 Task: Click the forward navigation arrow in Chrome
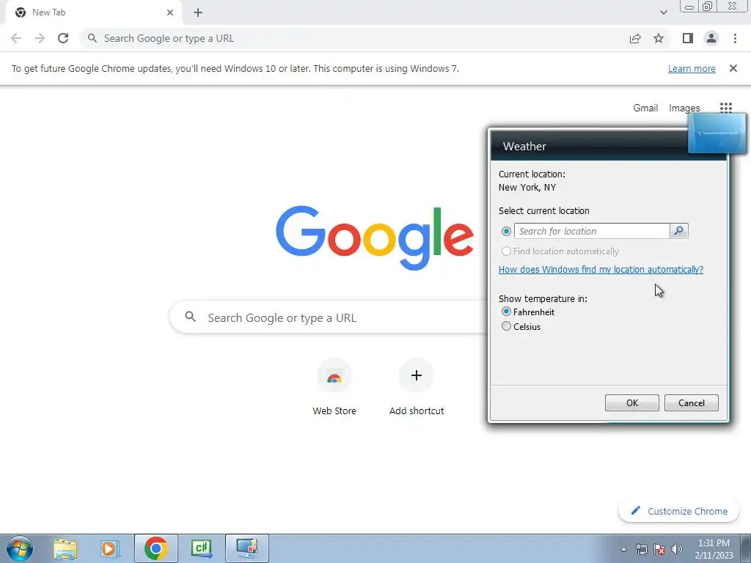tap(40, 38)
